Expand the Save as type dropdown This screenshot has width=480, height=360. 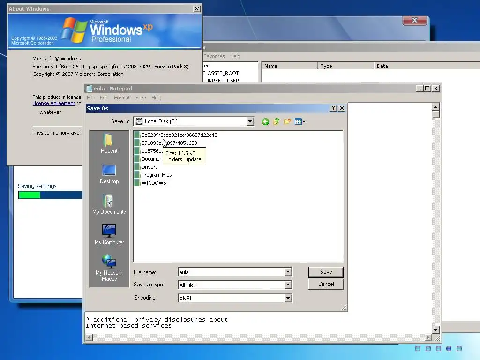288,285
